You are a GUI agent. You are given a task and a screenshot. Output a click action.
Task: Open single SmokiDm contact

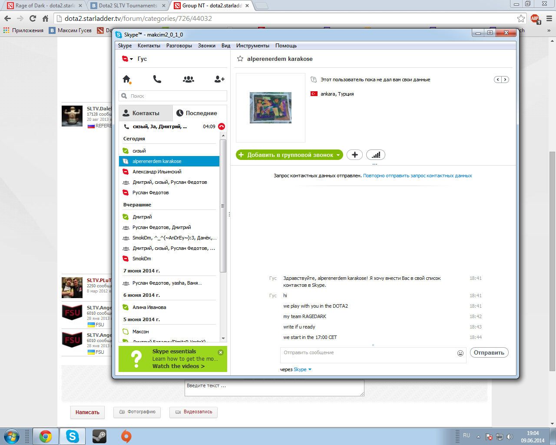(169, 259)
